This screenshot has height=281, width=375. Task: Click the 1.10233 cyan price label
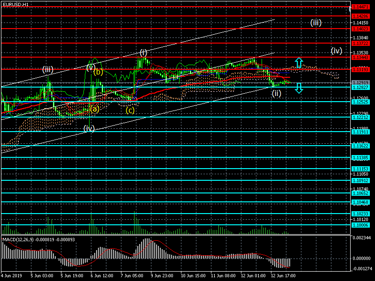pyautogui.click(x=360, y=214)
